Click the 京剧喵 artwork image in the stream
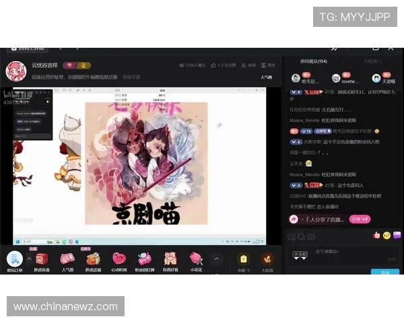 coord(146,164)
